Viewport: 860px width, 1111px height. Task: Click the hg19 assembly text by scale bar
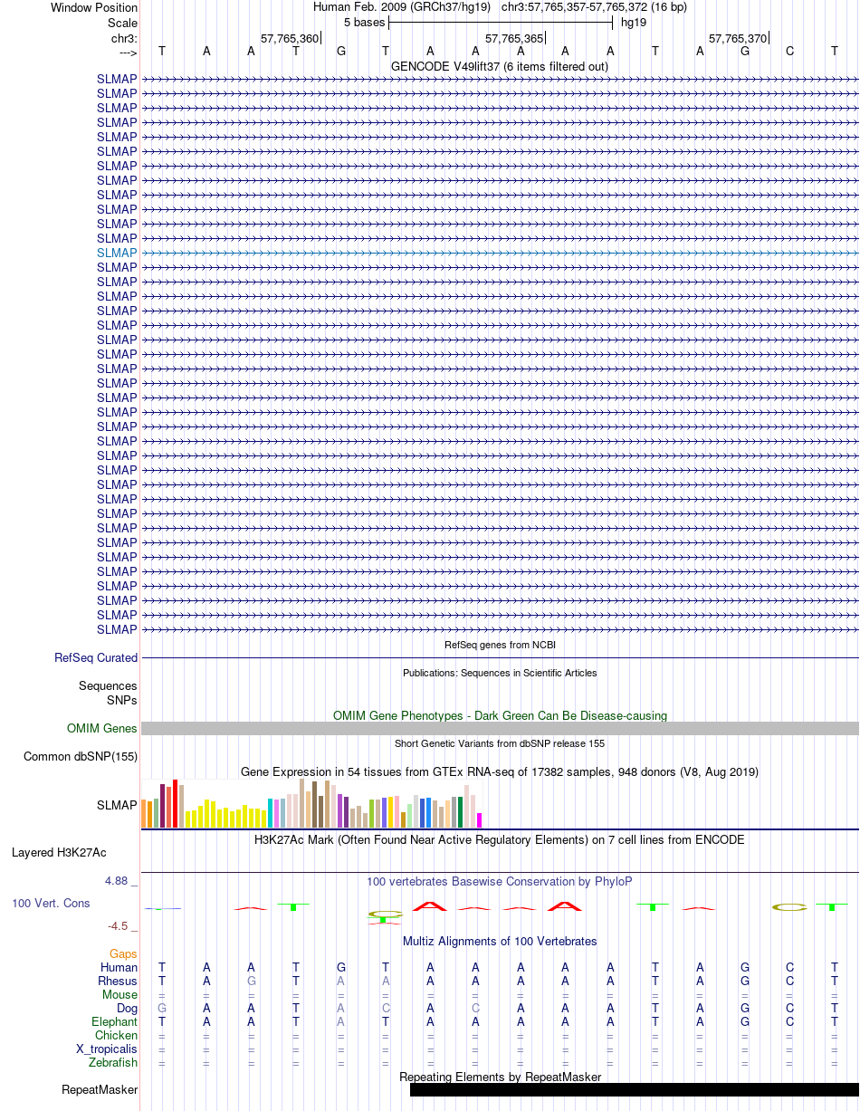click(633, 23)
